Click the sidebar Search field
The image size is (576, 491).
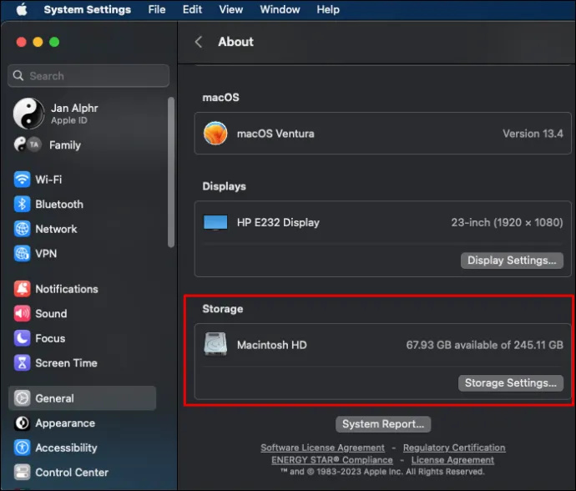click(x=88, y=76)
